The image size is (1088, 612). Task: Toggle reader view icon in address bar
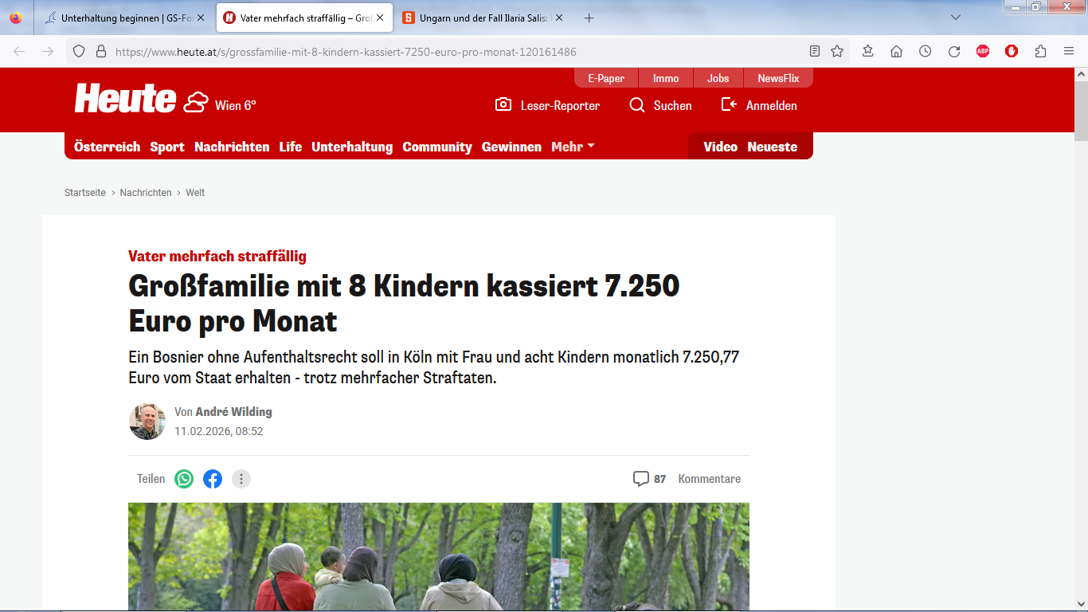point(814,52)
